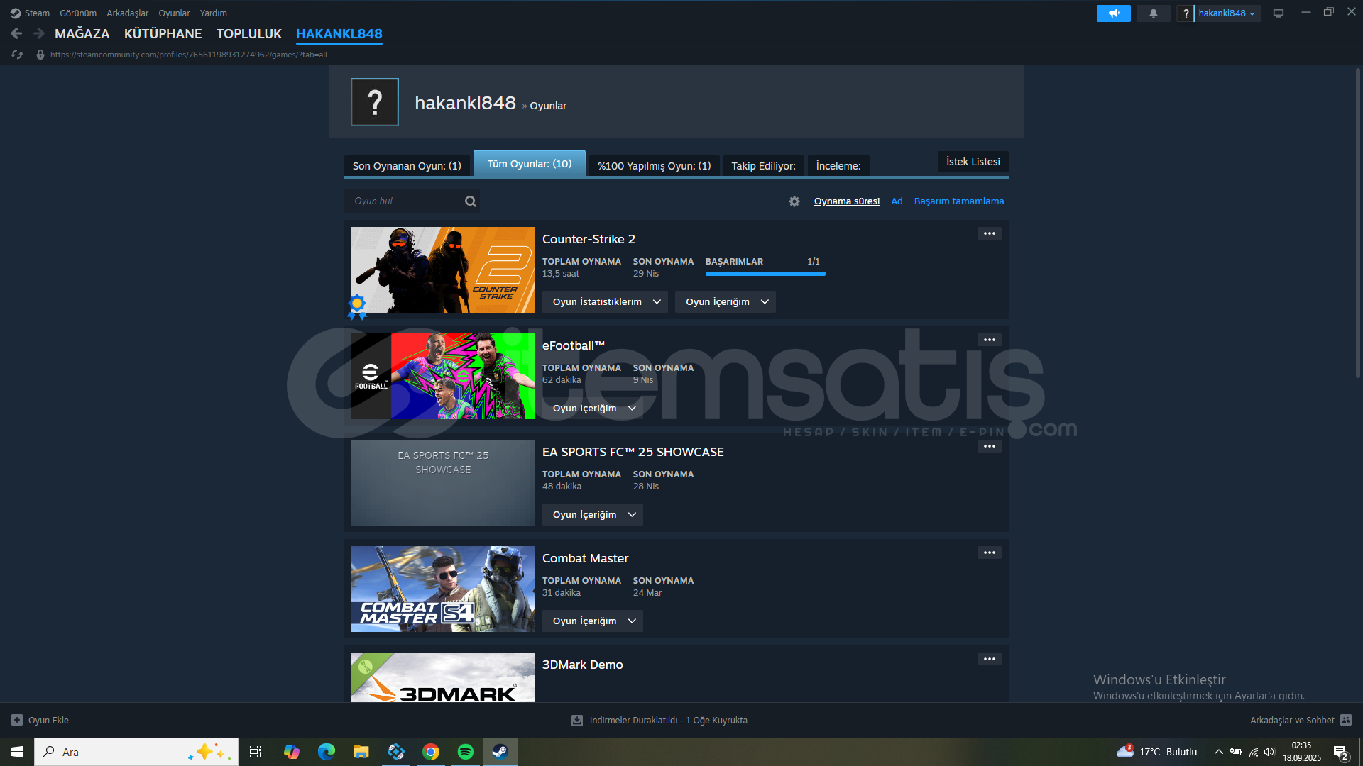Open the Oyunlar menu
The image size is (1363, 766).
point(174,13)
